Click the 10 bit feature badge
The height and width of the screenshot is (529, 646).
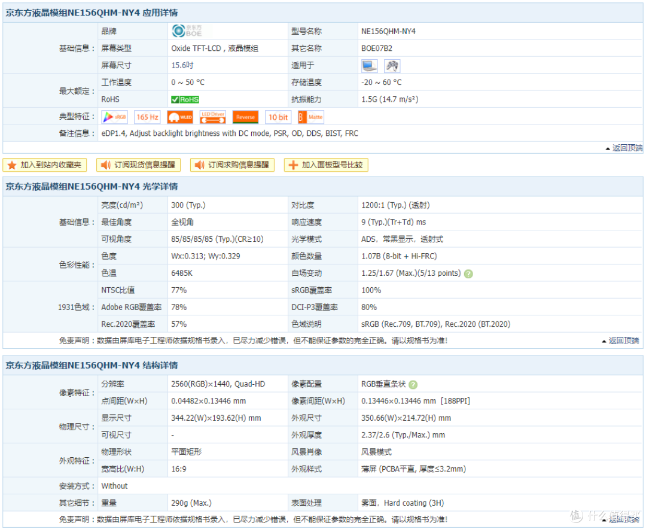[x=278, y=117]
